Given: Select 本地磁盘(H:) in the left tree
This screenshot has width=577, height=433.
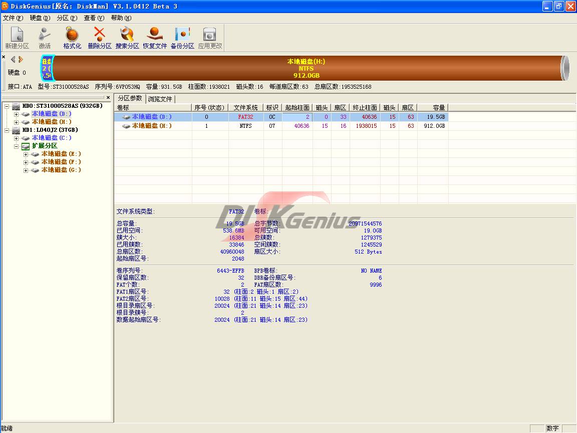Looking at the screenshot, I should [x=51, y=122].
